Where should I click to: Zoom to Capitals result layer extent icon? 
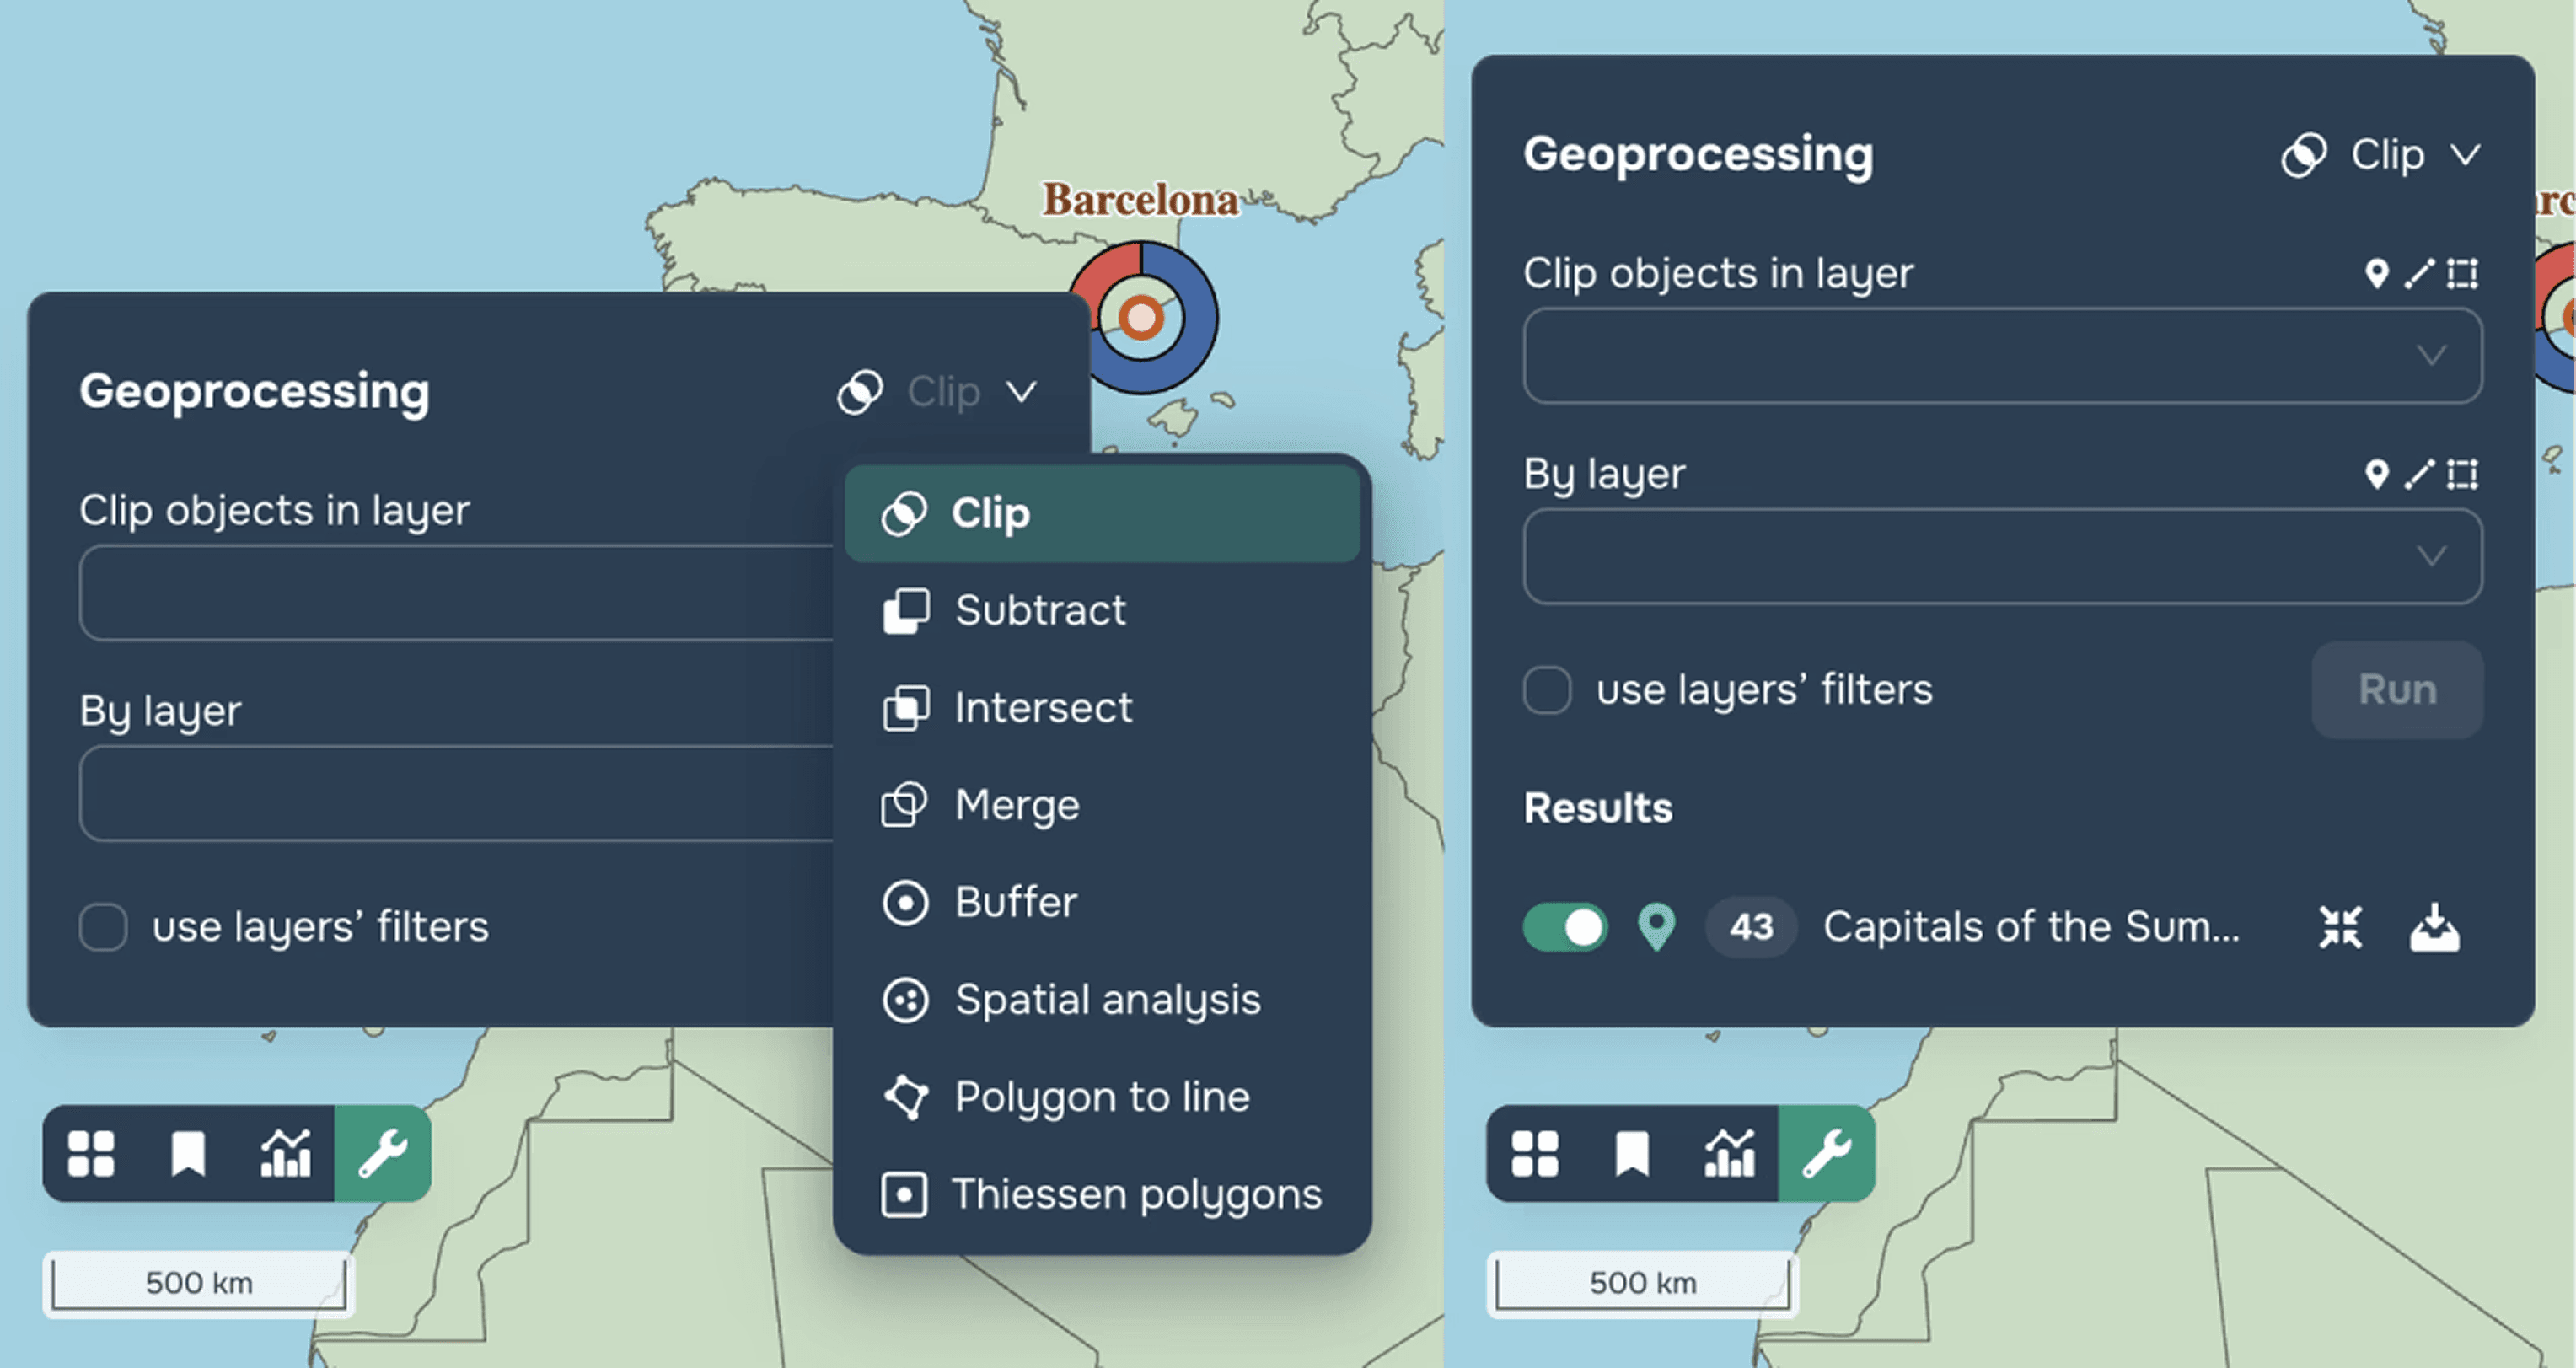(2340, 927)
